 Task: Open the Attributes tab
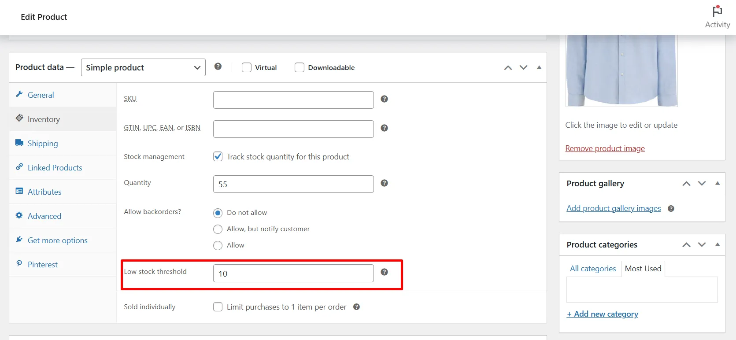click(x=63, y=192)
